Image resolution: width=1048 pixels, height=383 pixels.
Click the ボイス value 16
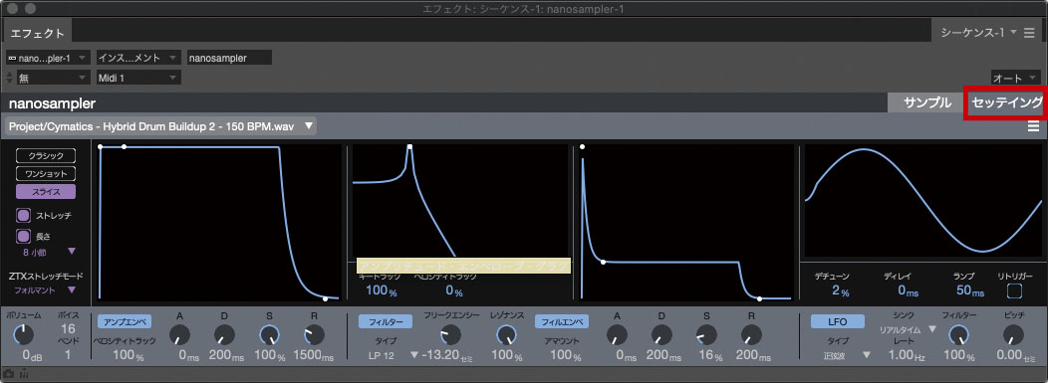click(68, 329)
